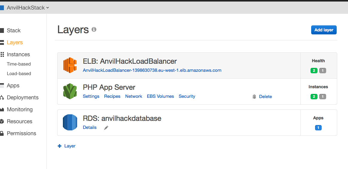Image resolution: width=348 pixels, height=169 pixels.
Task: Open the Stack page in sidebar
Action: coord(13,31)
